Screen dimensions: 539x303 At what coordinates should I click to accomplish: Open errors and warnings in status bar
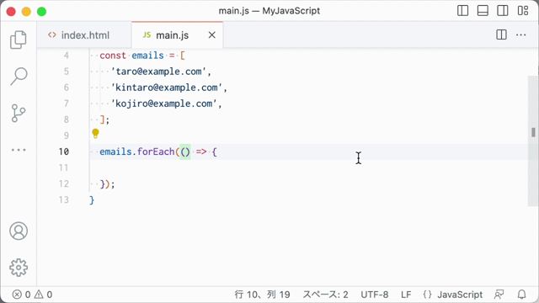32,295
